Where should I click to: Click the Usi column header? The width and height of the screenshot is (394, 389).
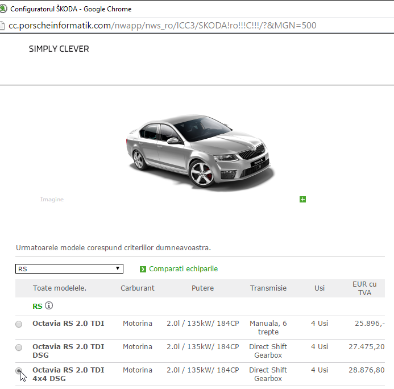320,288
